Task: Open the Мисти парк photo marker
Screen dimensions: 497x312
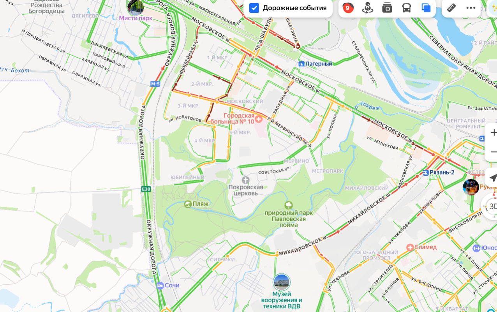Action: click(136, 7)
